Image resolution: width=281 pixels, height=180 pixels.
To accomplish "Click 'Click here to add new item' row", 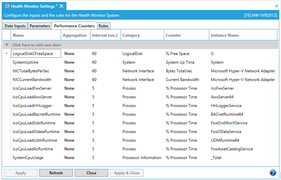I will point(37,45).
